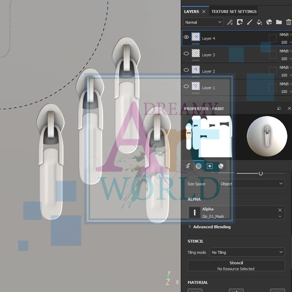This screenshot has width=292, height=292.
Task: Click the add effect magic wand icon
Action: pos(230,22)
